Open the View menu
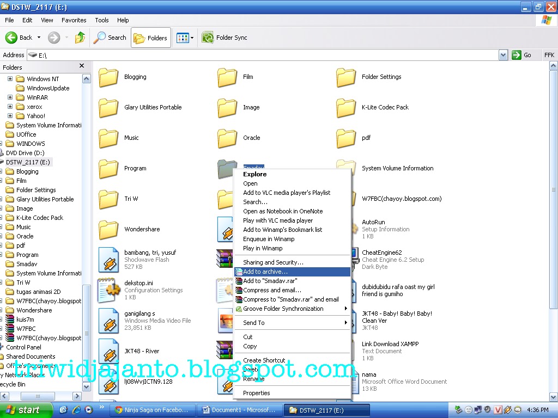558x418 pixels. [x=47, y=20]
